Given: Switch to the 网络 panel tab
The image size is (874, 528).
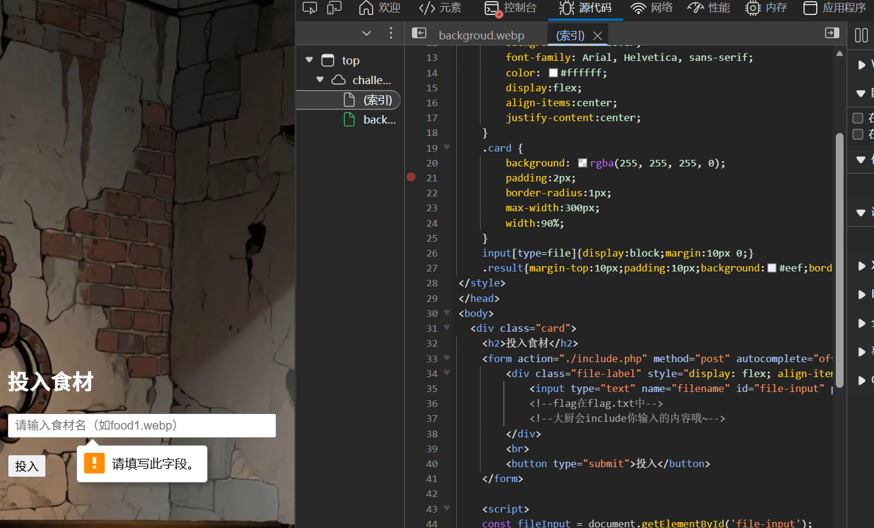Looking at the screenshot, I should click(651, 8).
